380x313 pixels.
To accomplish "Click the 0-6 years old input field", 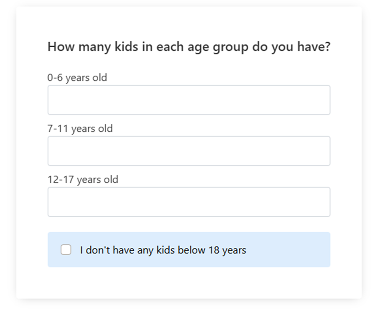I will coord(189,100).
